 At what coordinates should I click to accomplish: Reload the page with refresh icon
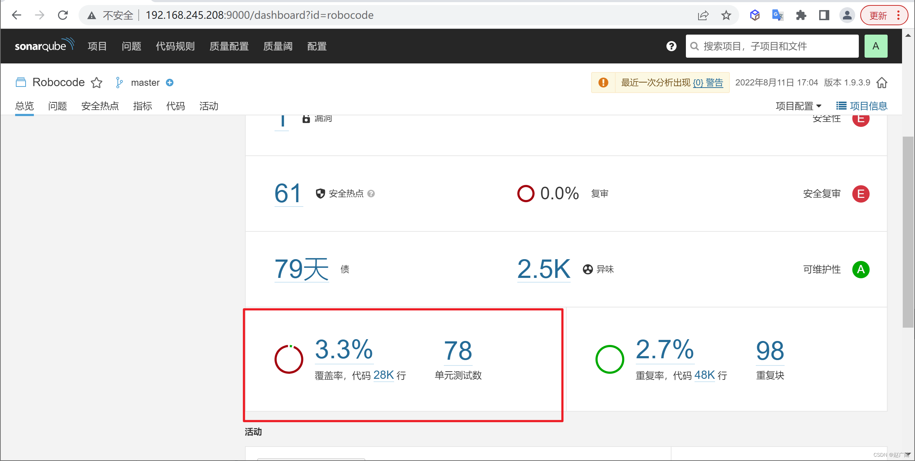(63, 15)
